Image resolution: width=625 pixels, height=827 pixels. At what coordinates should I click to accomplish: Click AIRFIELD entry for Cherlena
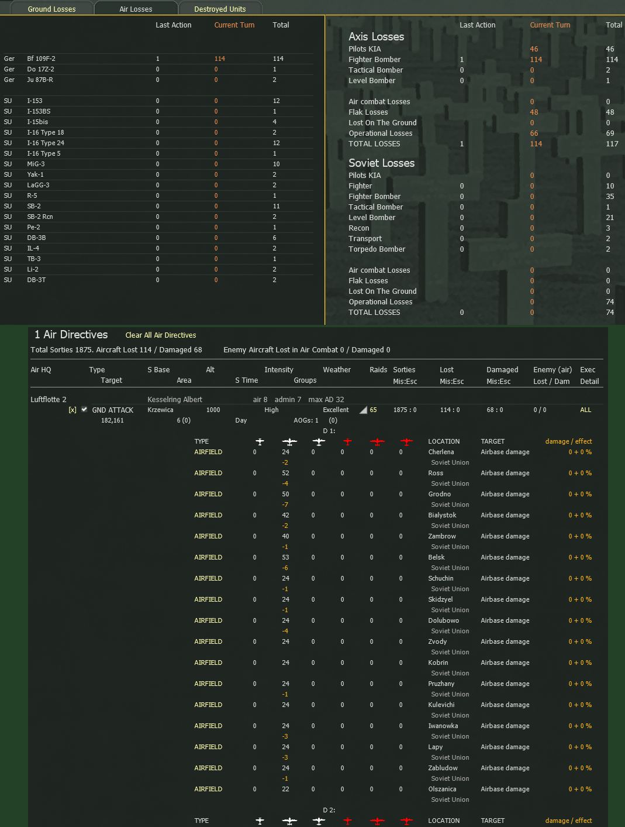pos(208,452)
